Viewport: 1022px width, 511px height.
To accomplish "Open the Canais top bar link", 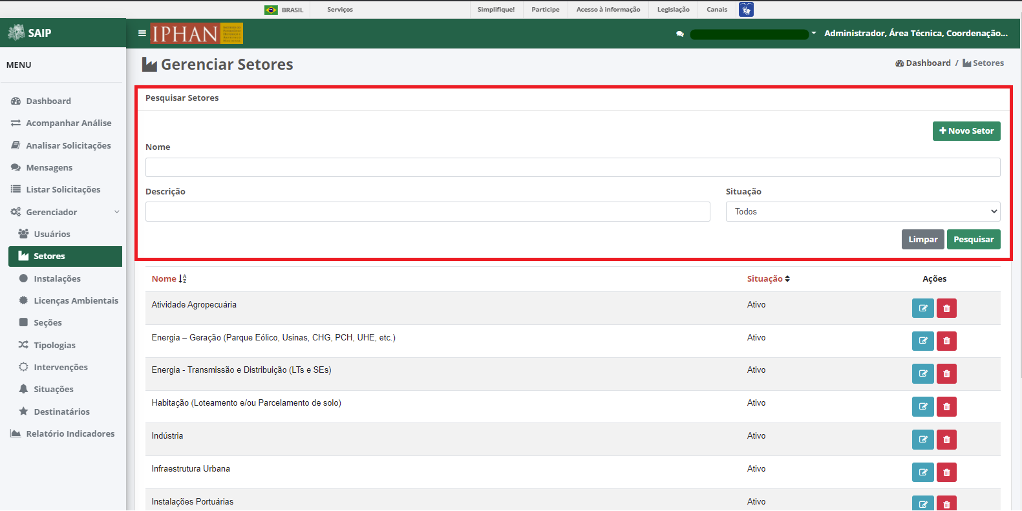I will (x=717, y=10).
